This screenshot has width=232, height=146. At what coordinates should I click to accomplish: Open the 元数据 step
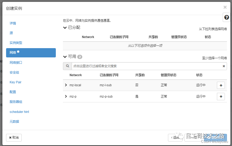(14, 122)
